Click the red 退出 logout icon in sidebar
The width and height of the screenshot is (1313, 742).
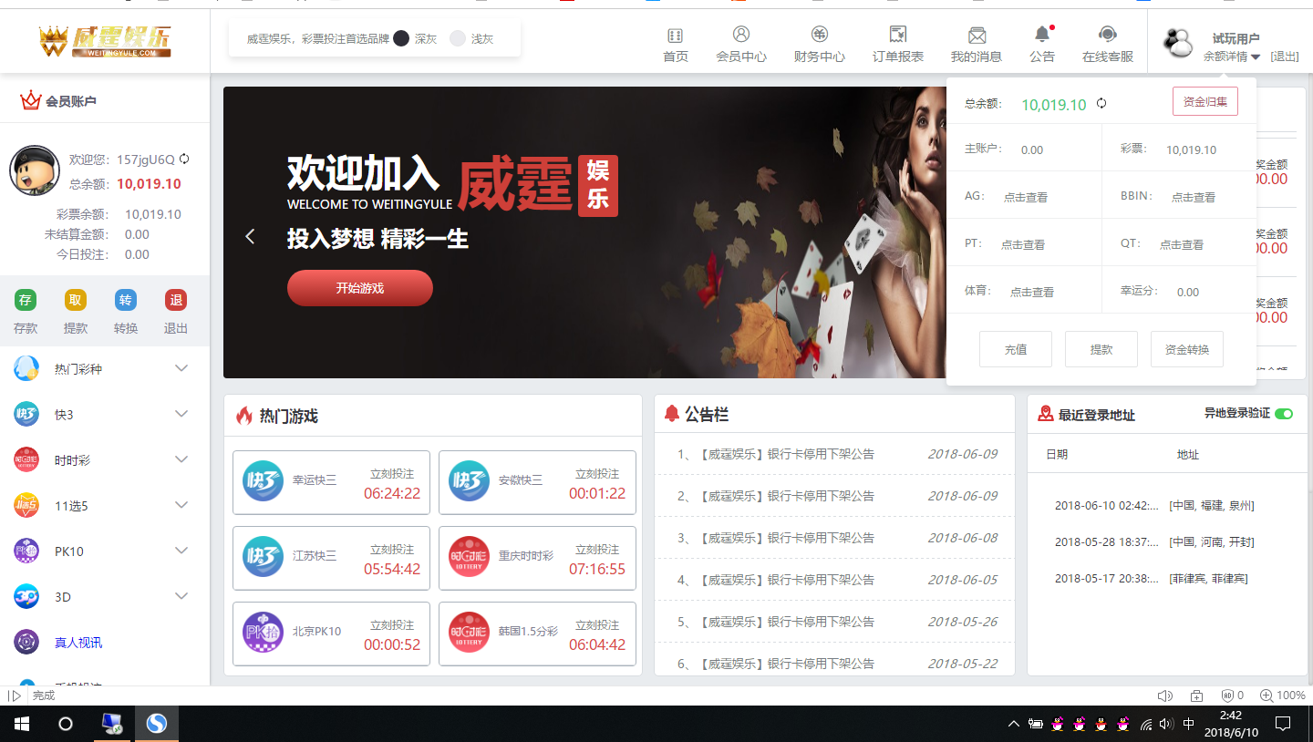(x=176, y=300)
